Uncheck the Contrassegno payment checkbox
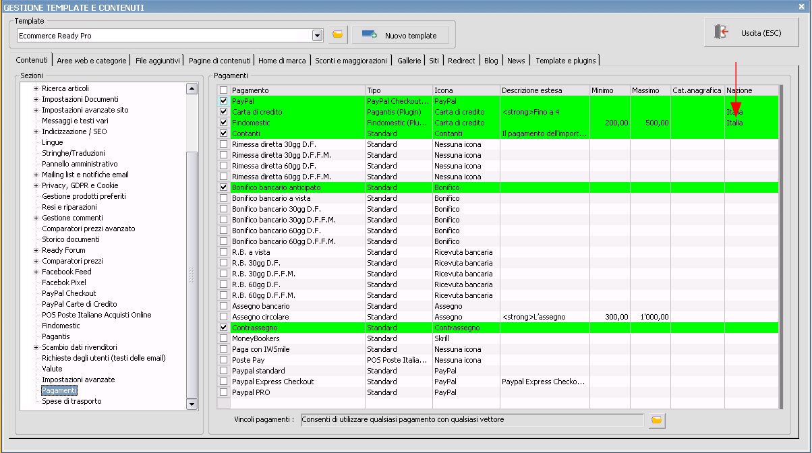The image size is (812, 453). [x=224, y=328]
